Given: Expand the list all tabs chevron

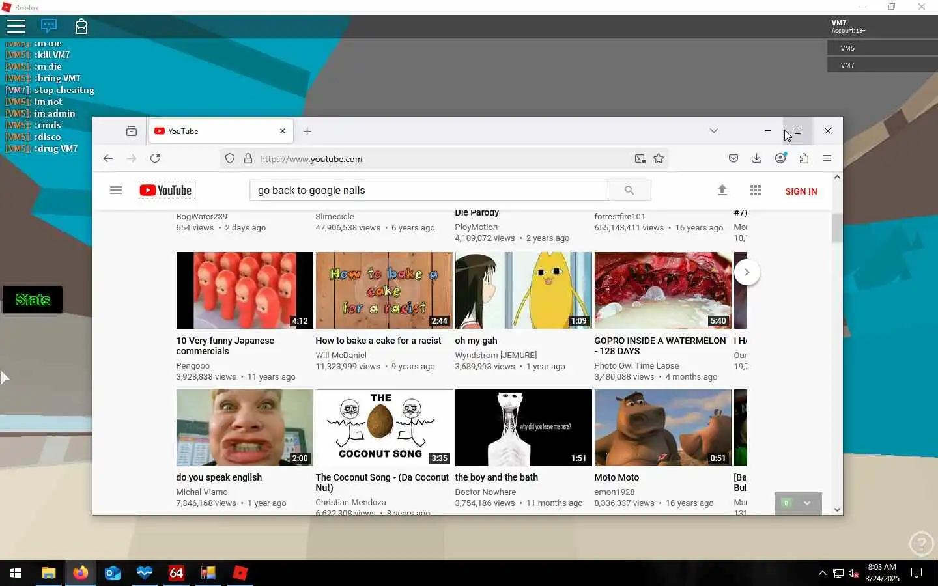Looking at the screenshot, I should pos(714,131).
